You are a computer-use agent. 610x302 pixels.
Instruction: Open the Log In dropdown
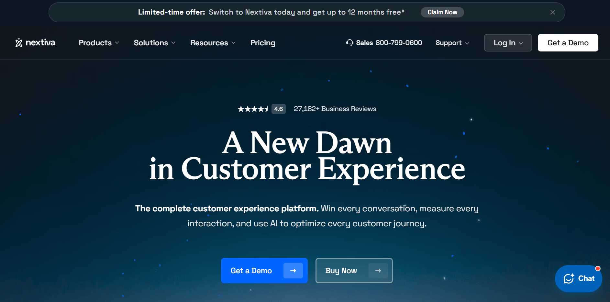point(508,43)
